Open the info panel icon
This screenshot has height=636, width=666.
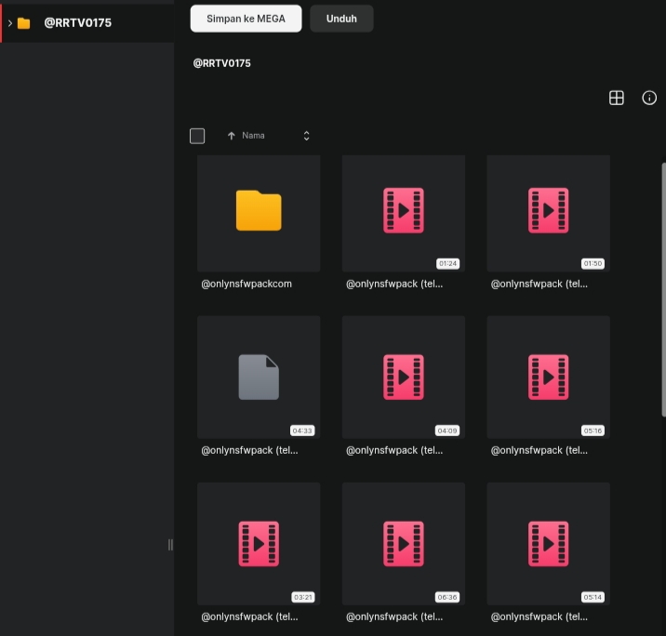[x=649, y=98]
